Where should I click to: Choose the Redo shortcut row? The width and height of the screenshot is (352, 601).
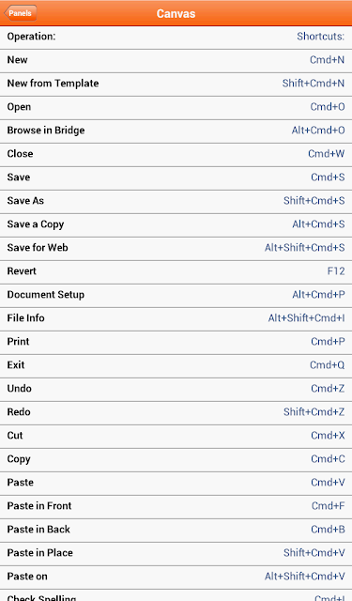pos(176,413)
